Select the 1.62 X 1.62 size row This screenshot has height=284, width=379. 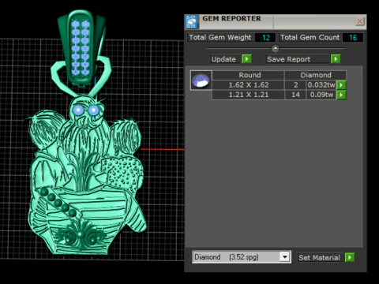248,85
